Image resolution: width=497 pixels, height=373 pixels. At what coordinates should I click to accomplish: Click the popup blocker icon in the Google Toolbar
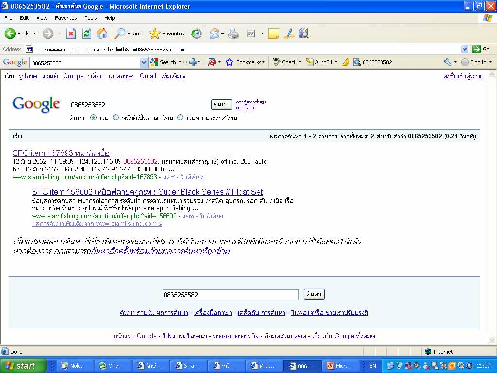coord(212,62)
